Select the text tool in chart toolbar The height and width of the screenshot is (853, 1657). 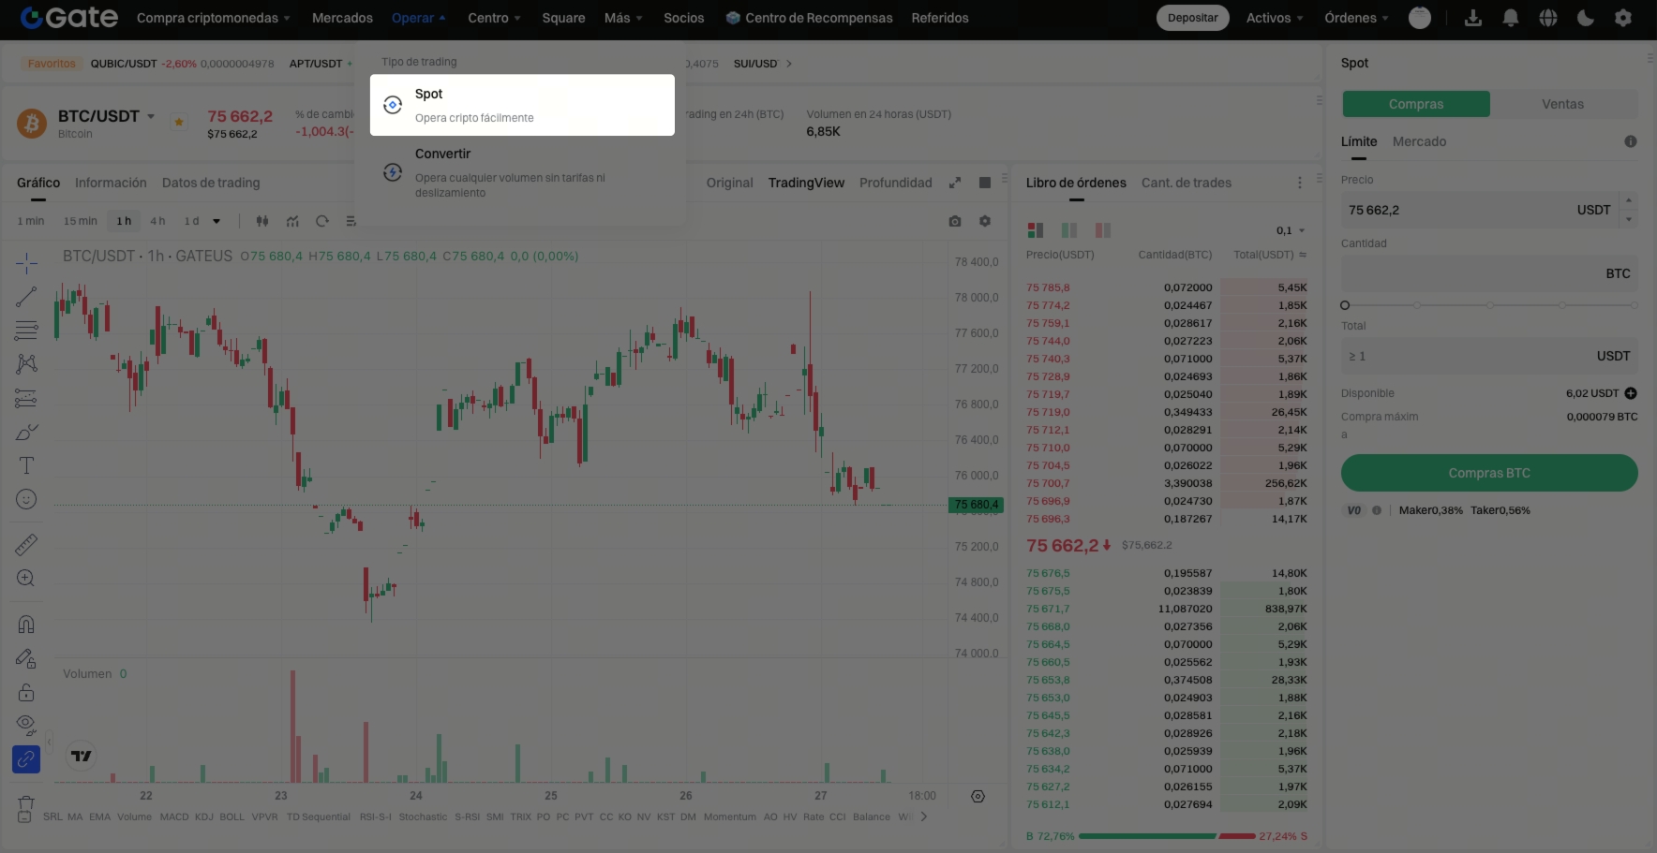coord(26,465)
